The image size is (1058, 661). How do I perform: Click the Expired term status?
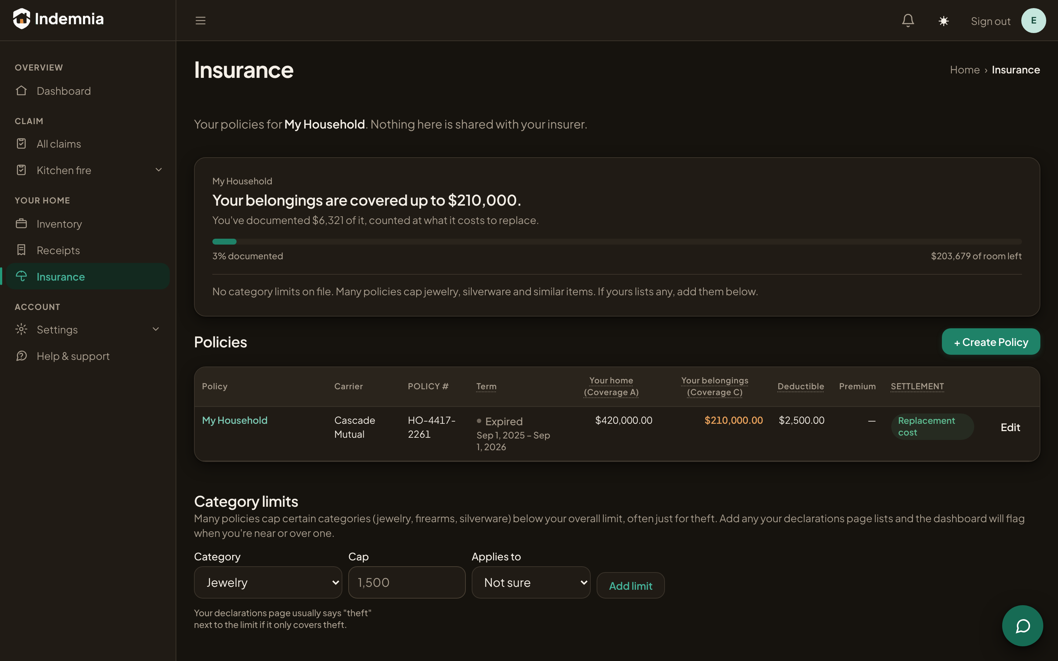(500, 421)
